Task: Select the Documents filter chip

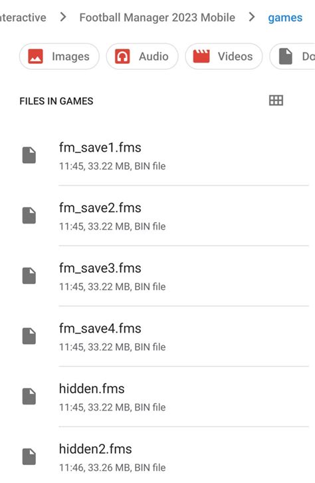Action: 292,57
